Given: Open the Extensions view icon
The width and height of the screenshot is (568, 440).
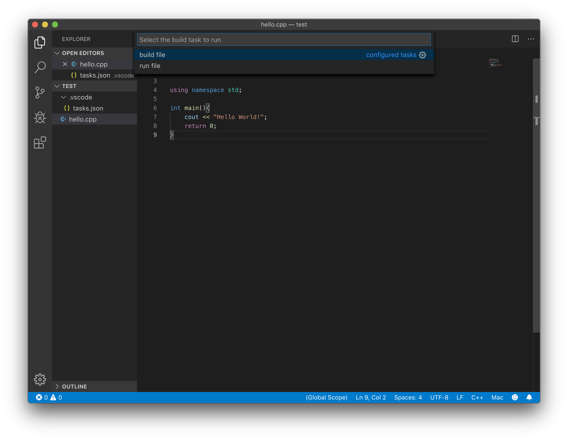Looking at the screenshot, I should 40,142.
